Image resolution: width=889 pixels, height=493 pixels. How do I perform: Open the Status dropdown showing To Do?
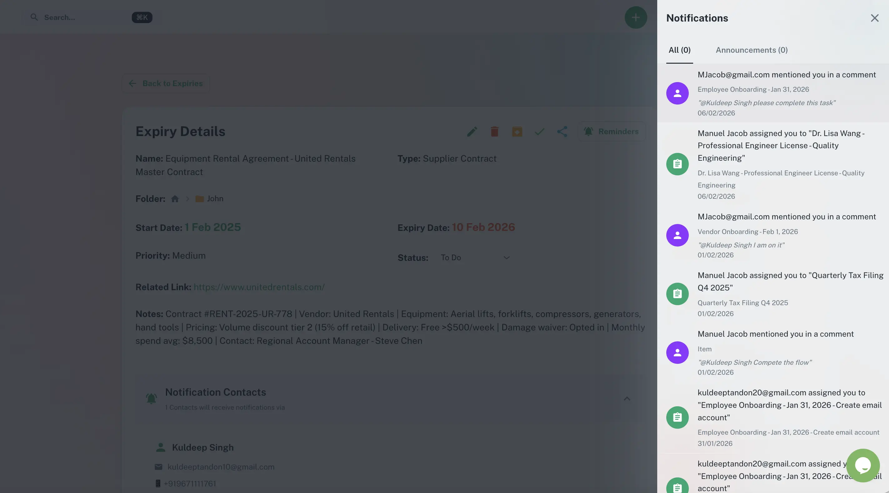[475, 257]
